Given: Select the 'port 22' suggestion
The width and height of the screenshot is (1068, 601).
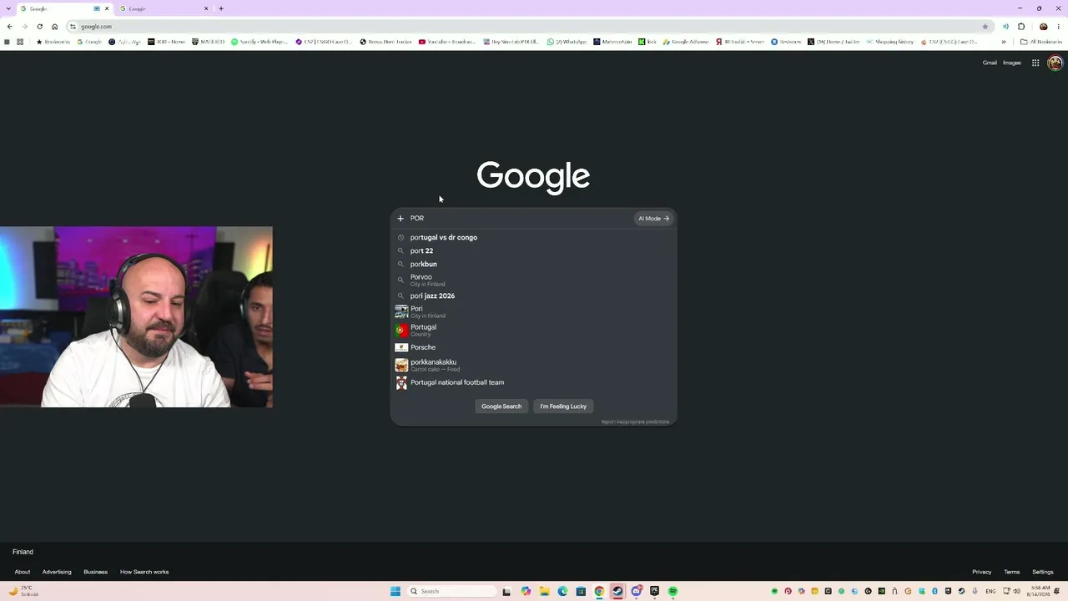Looking at the screenshot, I should click(534, 251).
